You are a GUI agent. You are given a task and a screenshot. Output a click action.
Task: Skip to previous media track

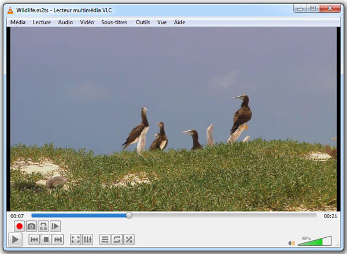[x=34, y=240]
